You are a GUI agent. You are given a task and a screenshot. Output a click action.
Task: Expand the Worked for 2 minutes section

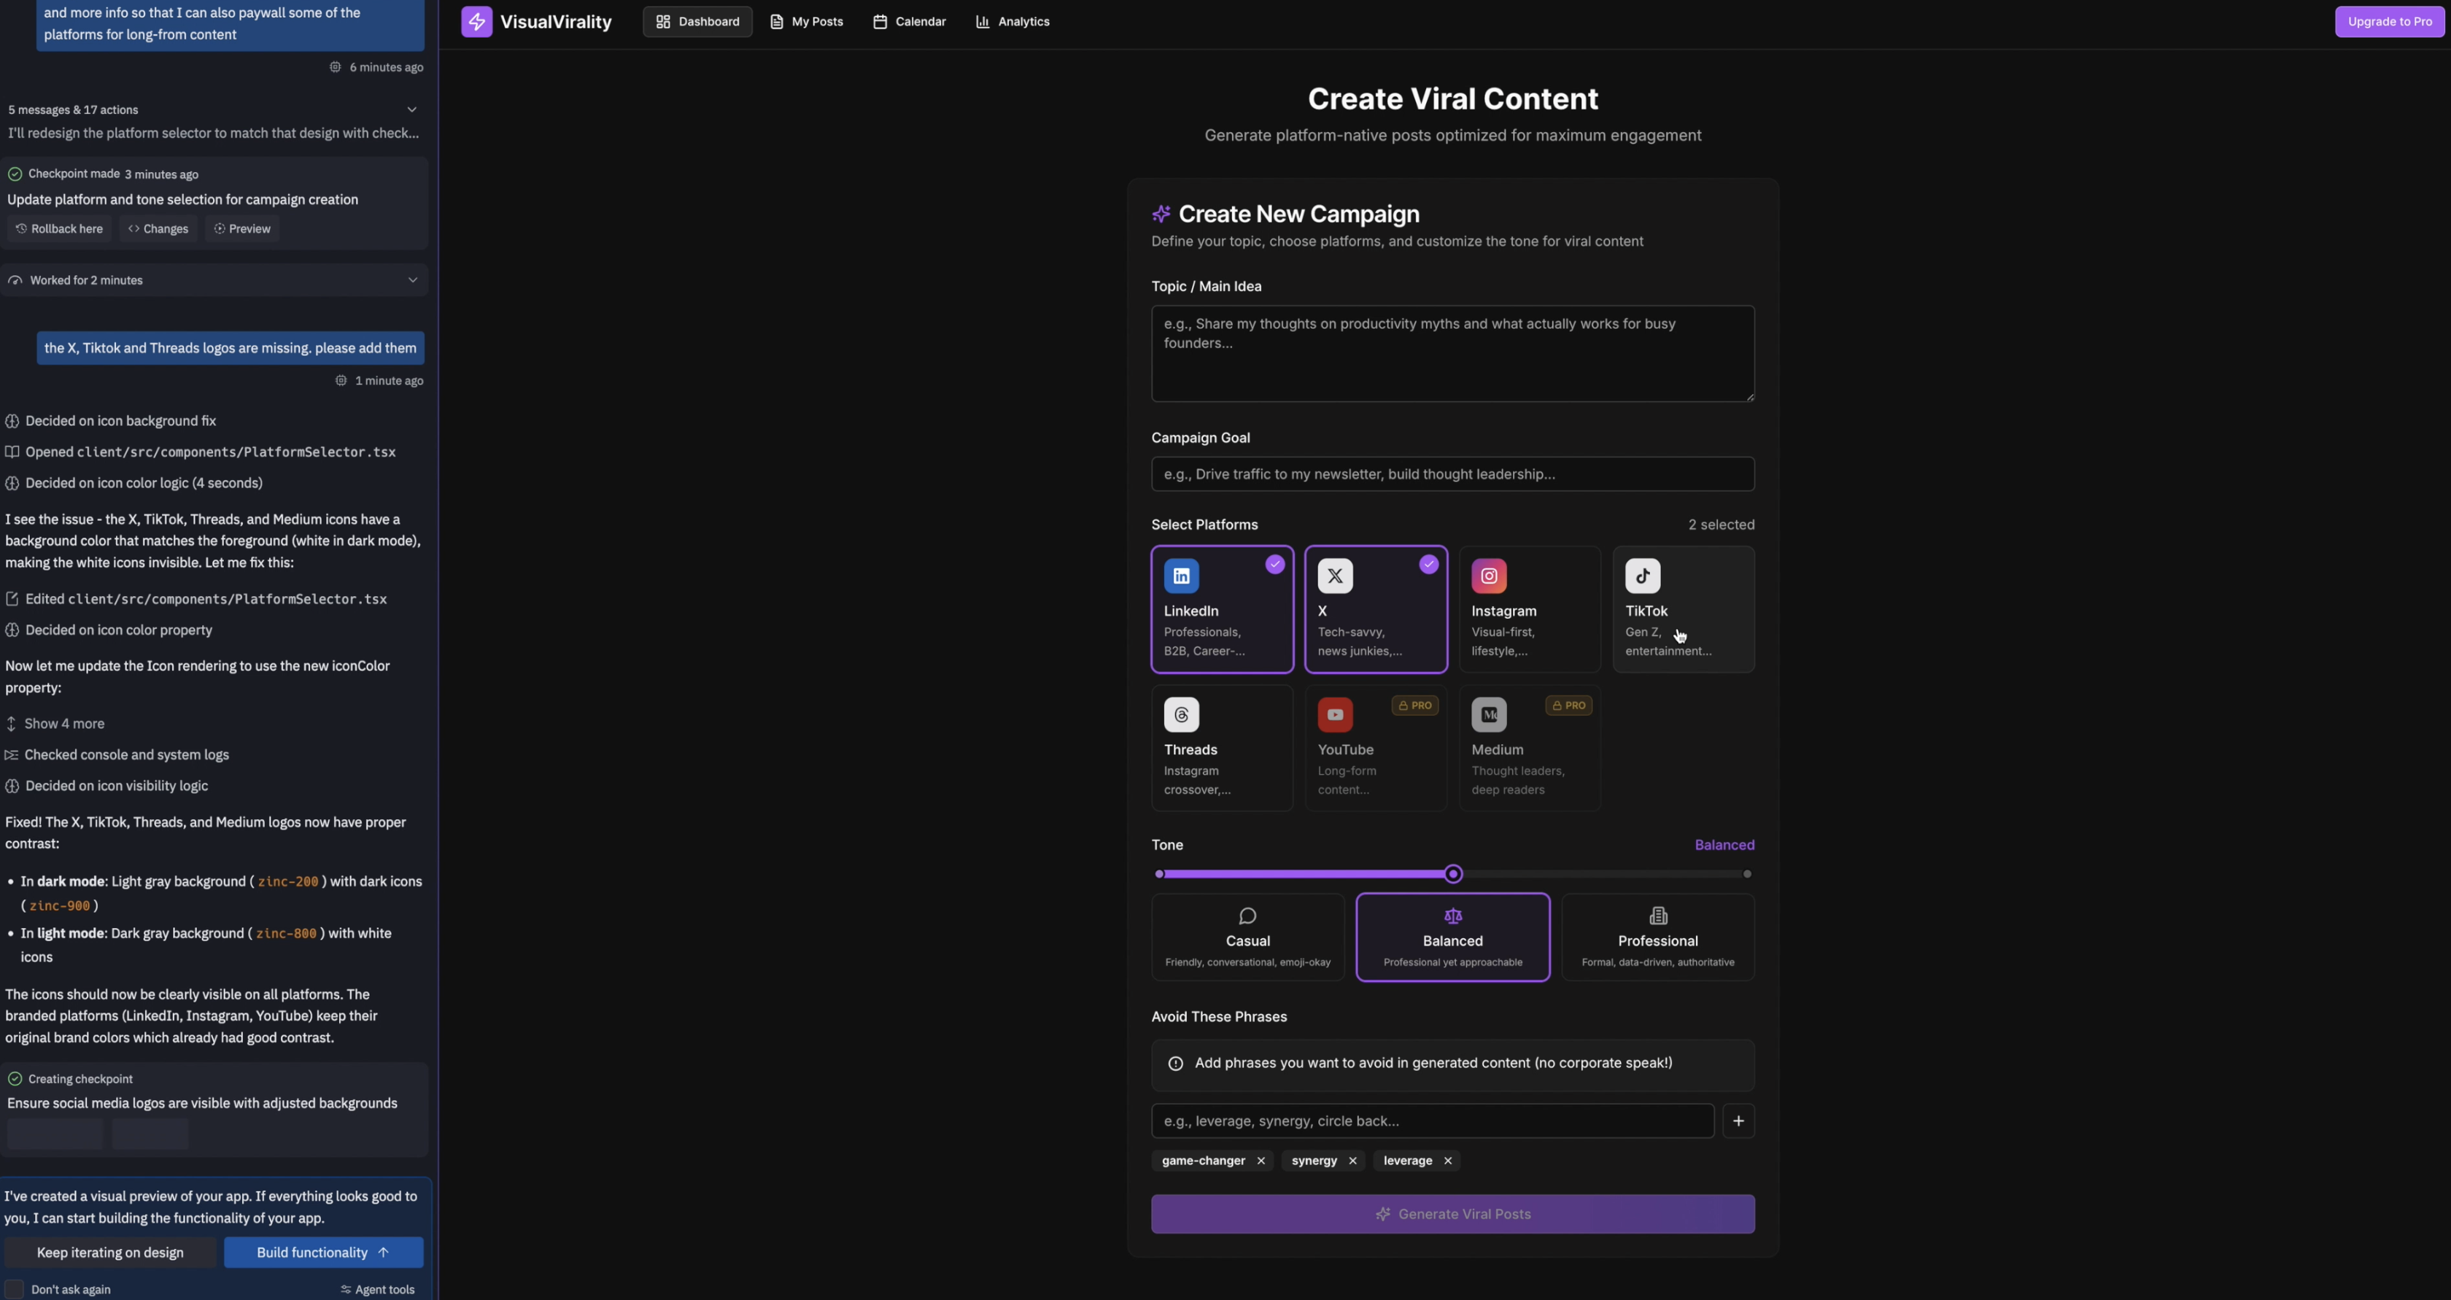tap(412, 280)
